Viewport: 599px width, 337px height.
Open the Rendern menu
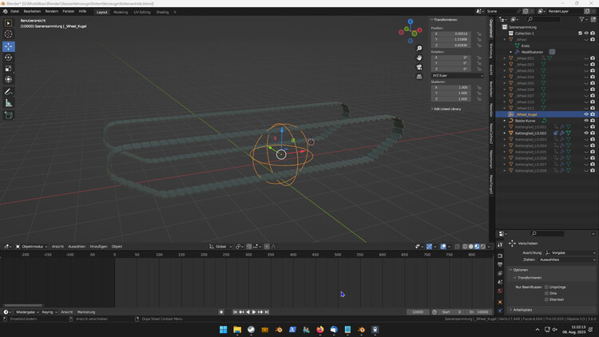pyautogui.click(x=52, y=11)
